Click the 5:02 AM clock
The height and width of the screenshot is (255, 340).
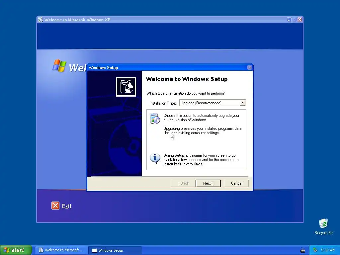328,250
